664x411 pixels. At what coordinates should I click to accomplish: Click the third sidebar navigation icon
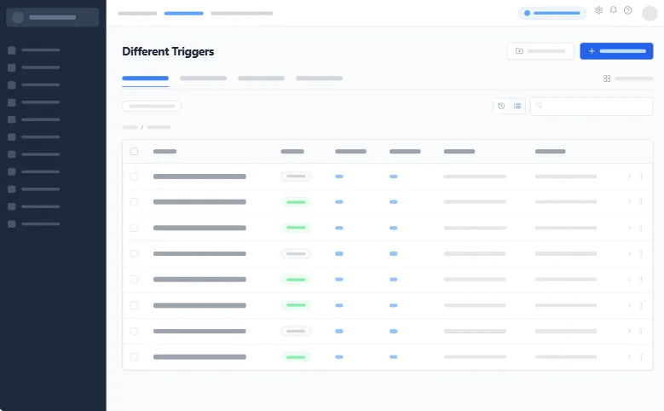12,84
